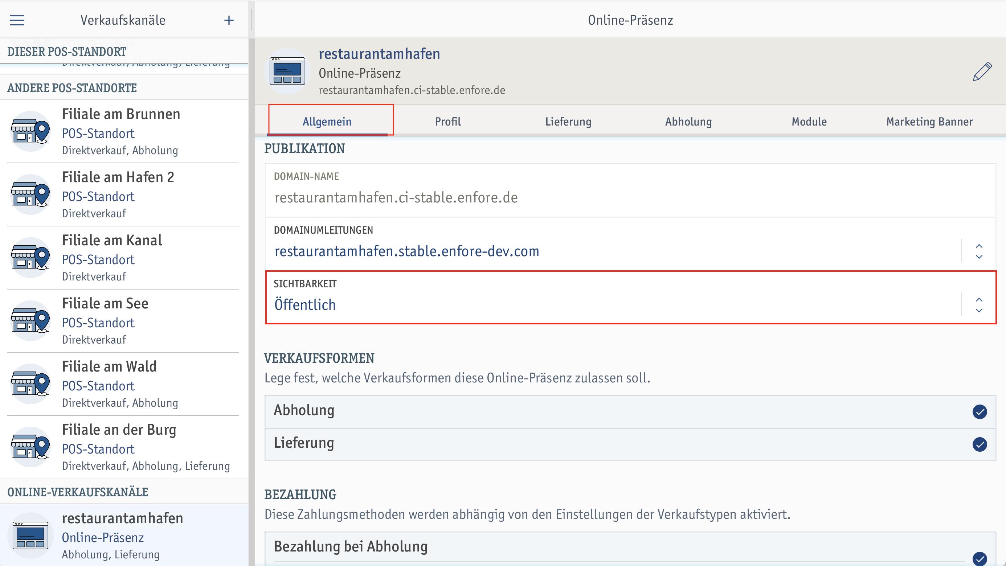This screenshot has height=566, width=1006.
Task: Select Filiale am Hafen 2 entry
Action: tap(124, 194)
